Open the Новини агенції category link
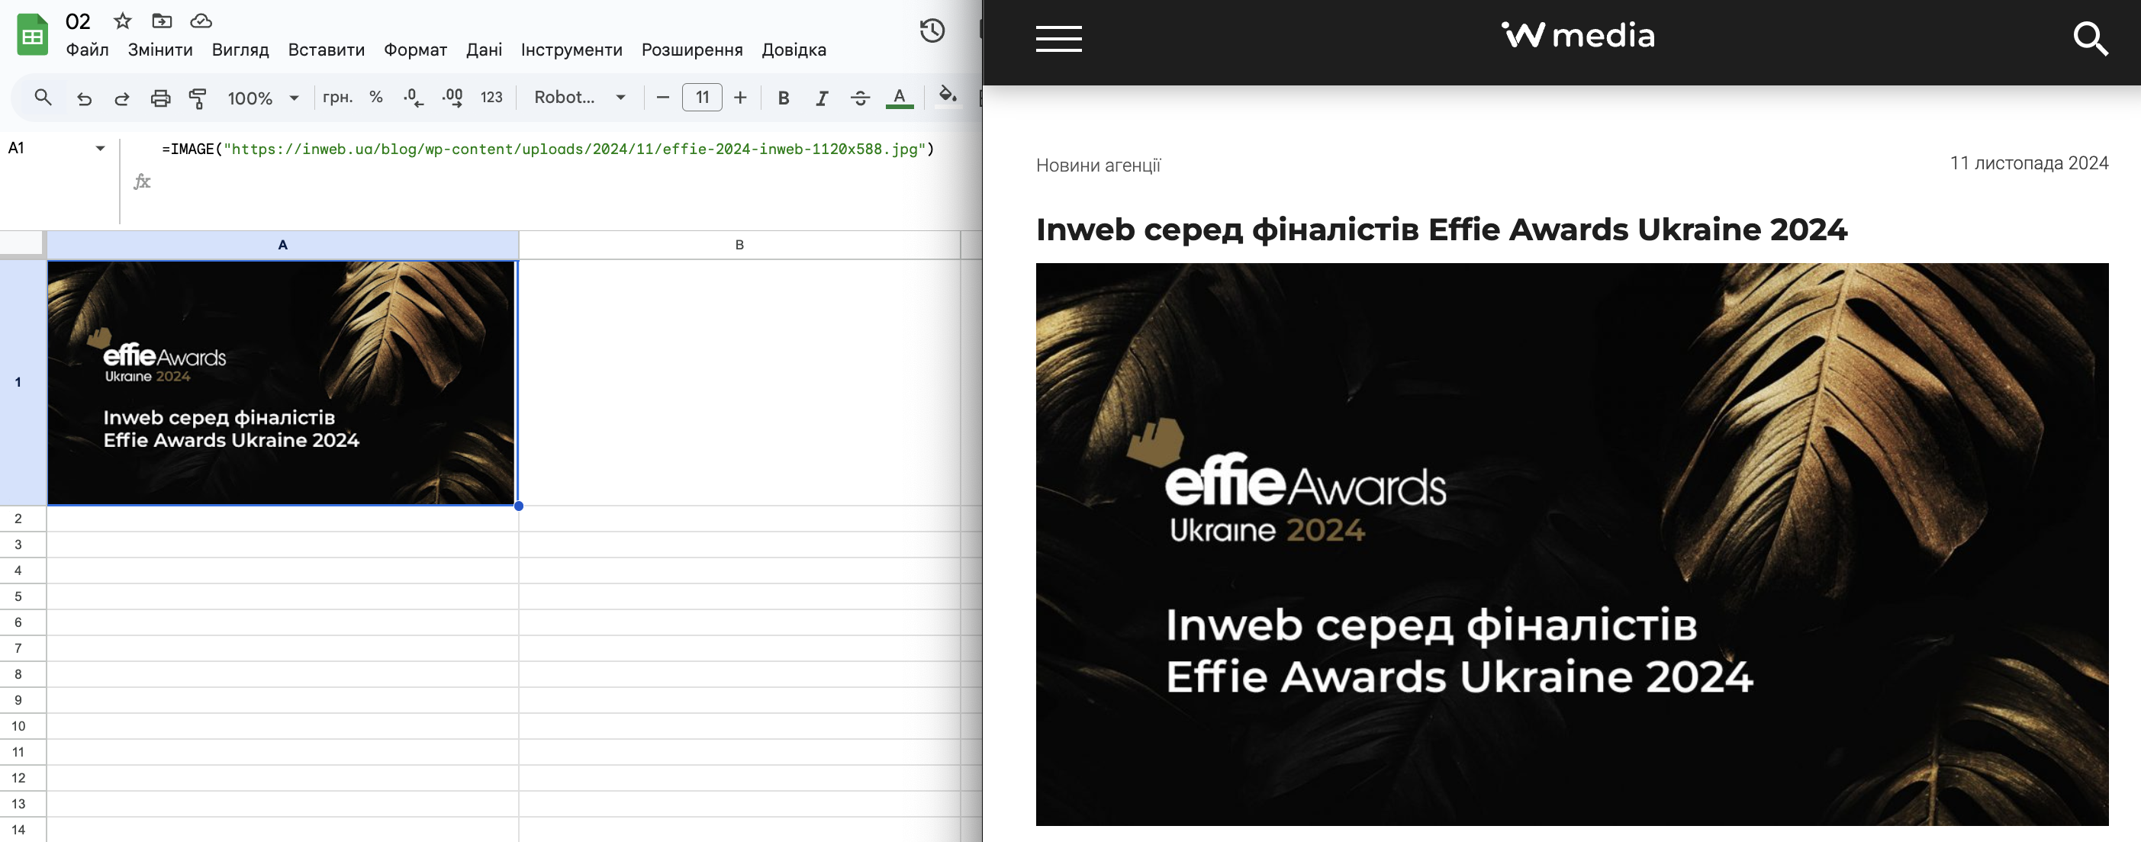The width and height of the screenshot is (2141, 842). pos(1098,166)
